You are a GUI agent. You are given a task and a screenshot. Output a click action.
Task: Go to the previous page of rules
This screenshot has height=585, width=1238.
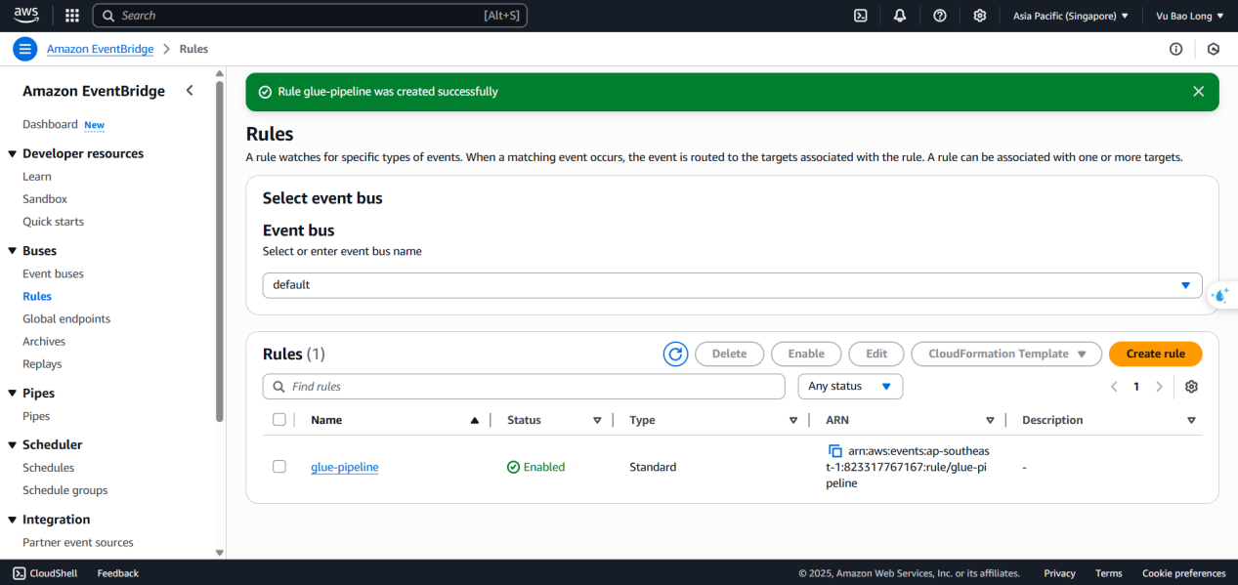[x=1114, y=387]
